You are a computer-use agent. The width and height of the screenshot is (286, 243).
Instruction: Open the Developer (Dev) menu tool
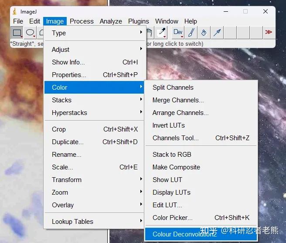pyautogui.click(x=178, y=33)
